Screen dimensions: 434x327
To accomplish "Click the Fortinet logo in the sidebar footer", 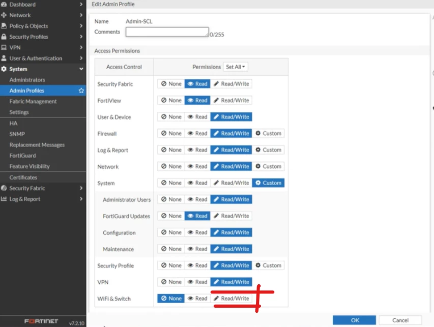I will click(x=41, y=321).
